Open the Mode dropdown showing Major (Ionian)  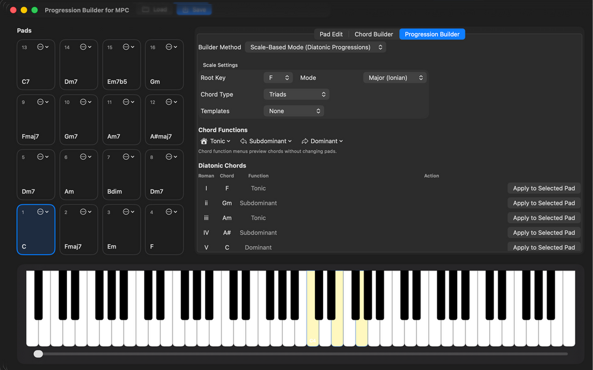(x=394, y=78)
